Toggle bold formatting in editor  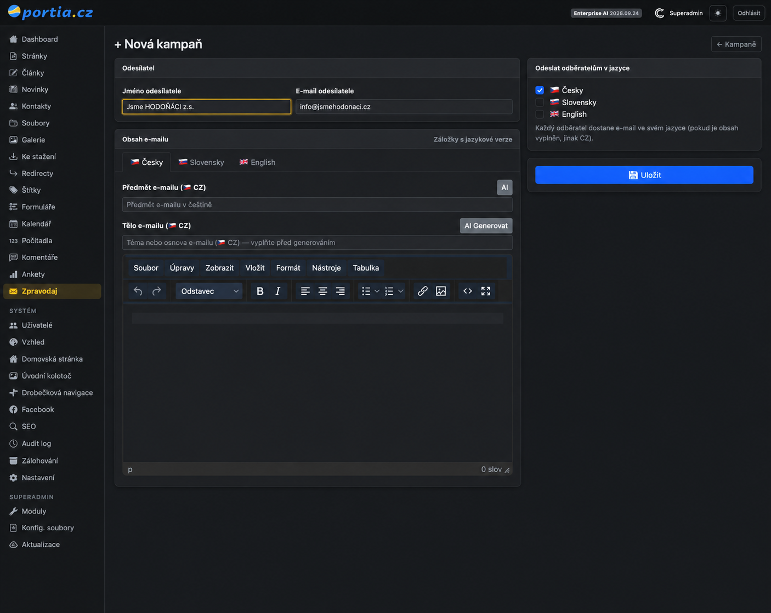[260, 291]
